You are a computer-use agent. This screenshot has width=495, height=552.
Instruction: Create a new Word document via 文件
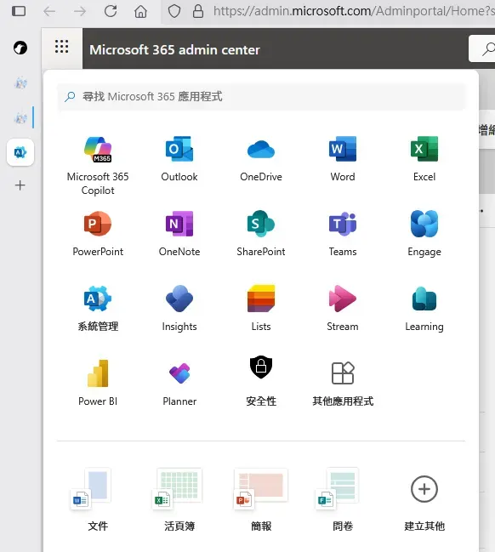click(98, 500)
